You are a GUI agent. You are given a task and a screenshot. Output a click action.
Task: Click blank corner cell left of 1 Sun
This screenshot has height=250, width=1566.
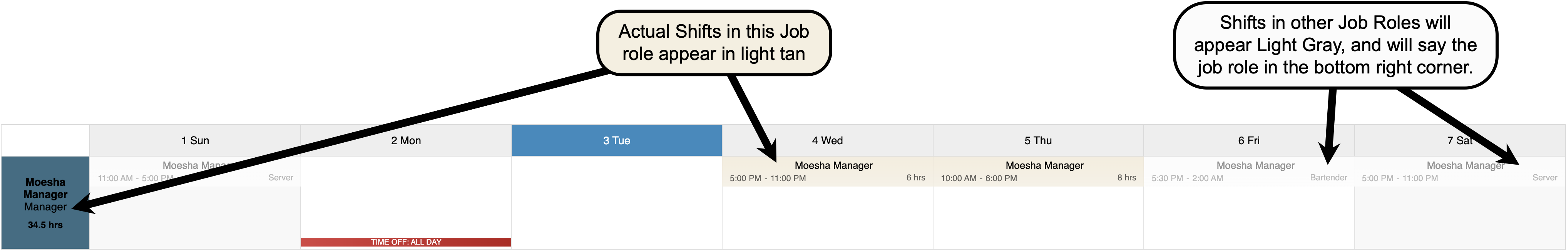(x=45, y=141)
